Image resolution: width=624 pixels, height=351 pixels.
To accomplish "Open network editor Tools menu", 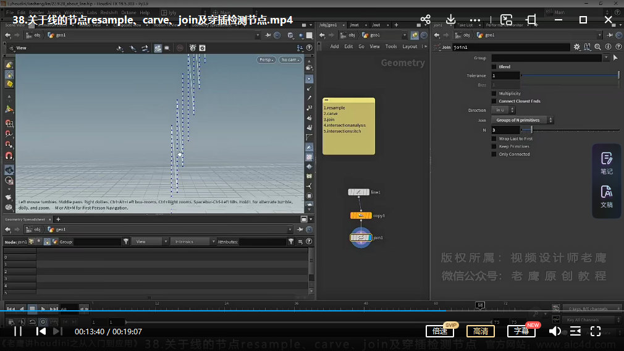I will pos(391,46).
